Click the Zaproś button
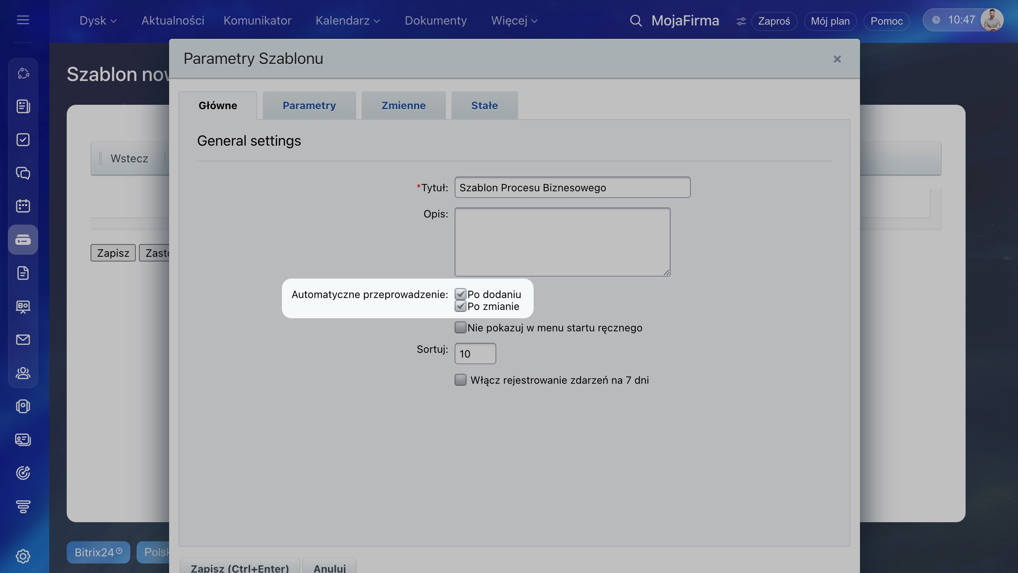Screen dimensions: 1018x573 click(774, 21)
